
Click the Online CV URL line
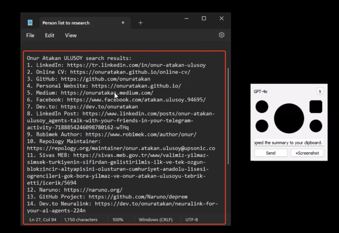109,72
